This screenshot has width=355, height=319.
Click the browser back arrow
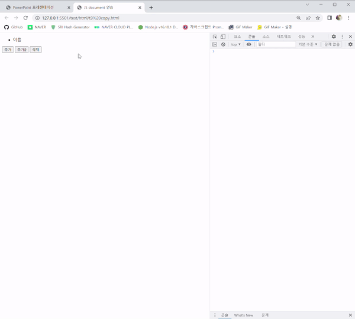pyautogui.click(x=7, y=18)
